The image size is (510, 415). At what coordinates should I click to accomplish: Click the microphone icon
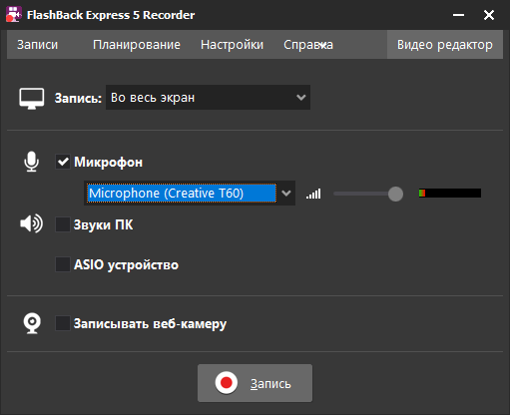pos(31,162)
